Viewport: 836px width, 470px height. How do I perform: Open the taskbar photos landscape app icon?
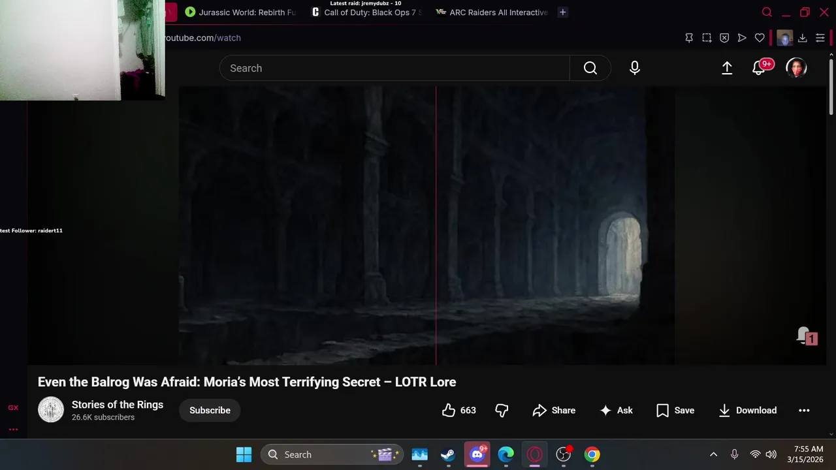click(x=419, y=454)
